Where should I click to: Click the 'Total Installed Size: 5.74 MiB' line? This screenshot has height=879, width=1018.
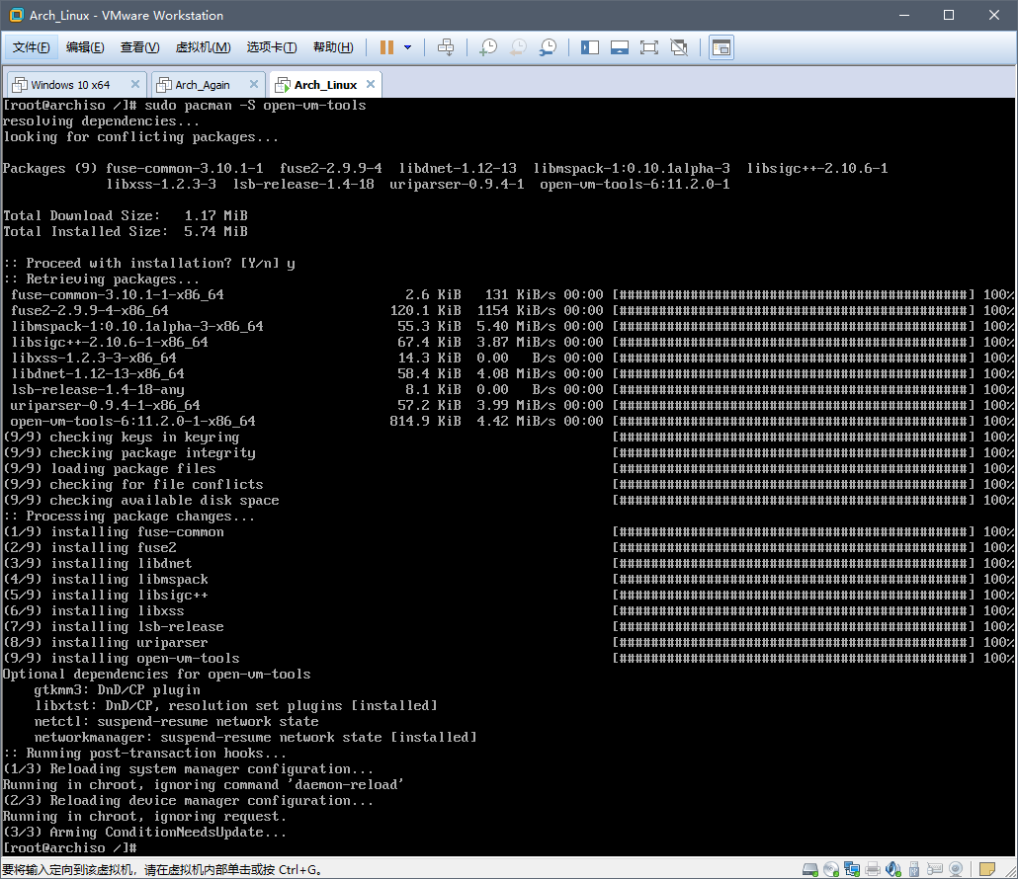pyautogui.click(x=126, y=231)
